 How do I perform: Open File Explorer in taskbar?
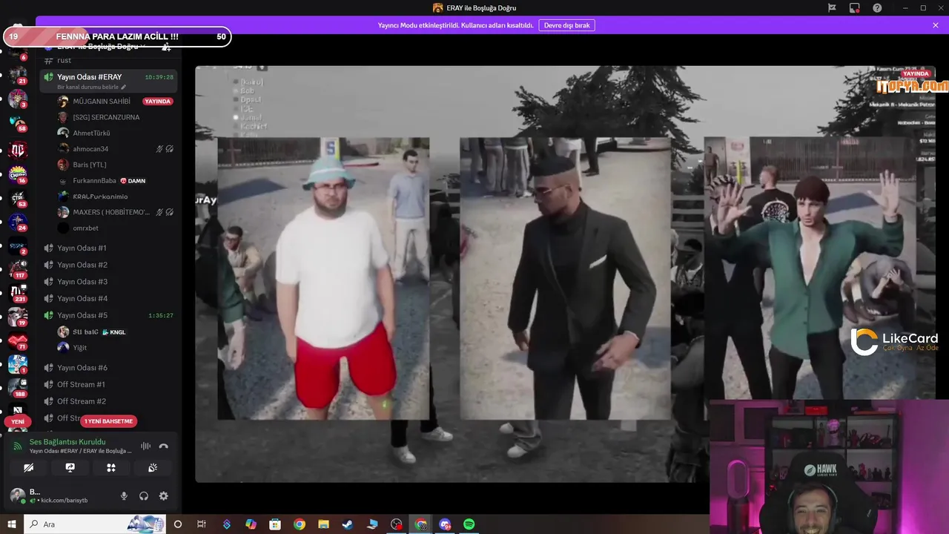click(323, 524)
